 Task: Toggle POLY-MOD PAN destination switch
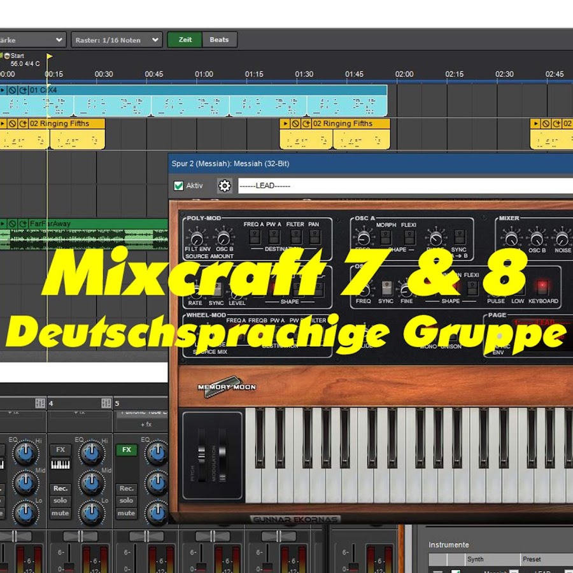click(x=315, y=237)
